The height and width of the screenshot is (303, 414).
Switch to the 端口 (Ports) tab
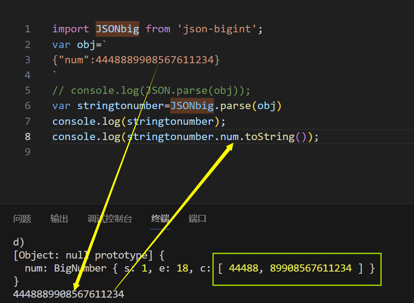tap(198, 219)
